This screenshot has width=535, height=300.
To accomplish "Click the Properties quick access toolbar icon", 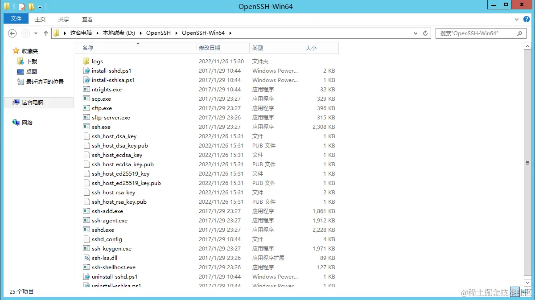I will click(21, 6).
